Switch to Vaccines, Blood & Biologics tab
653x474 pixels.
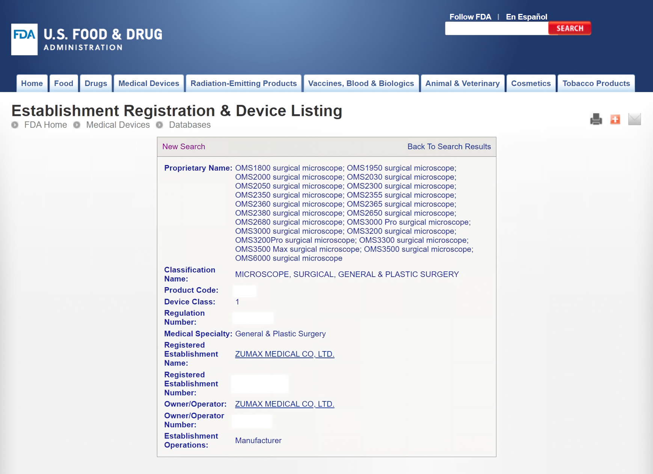point(361,83)
